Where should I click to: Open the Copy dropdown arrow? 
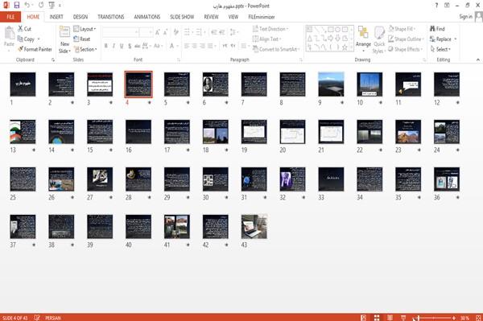coord(39,39)
